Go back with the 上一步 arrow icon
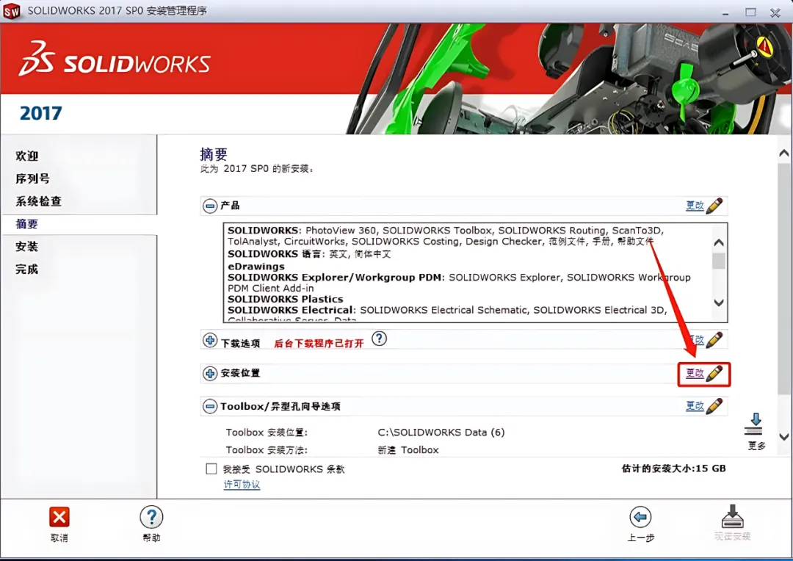The height and width of the screenshot is (561, 793). tap(640, 517)
